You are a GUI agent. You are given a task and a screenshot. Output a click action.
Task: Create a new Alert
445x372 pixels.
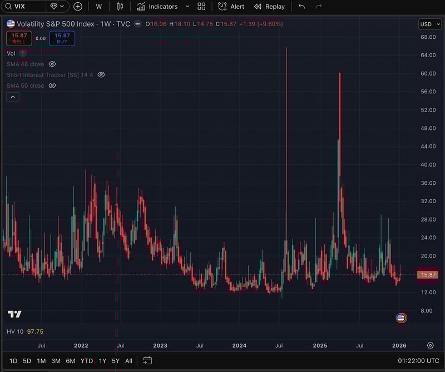pyautogui.click(x=230, y=6)
